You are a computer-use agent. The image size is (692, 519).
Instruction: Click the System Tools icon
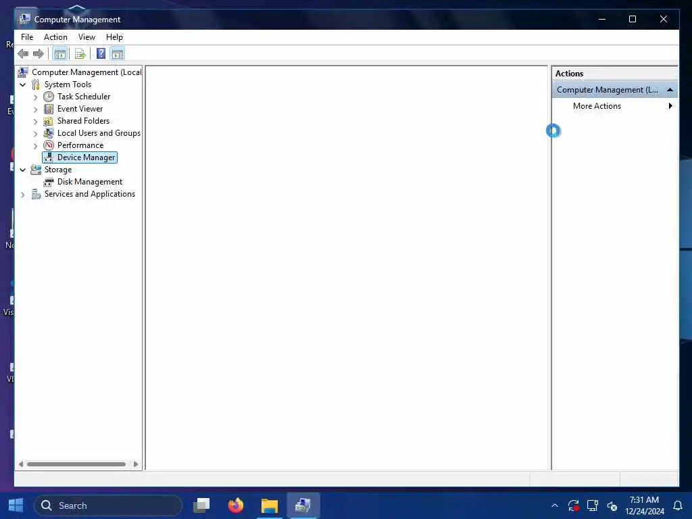point(36,84)
